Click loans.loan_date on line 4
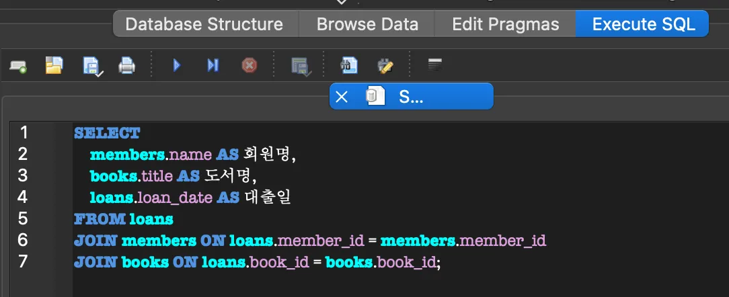Viewport: 729px width, 297px height. click(x=151, y=198)
